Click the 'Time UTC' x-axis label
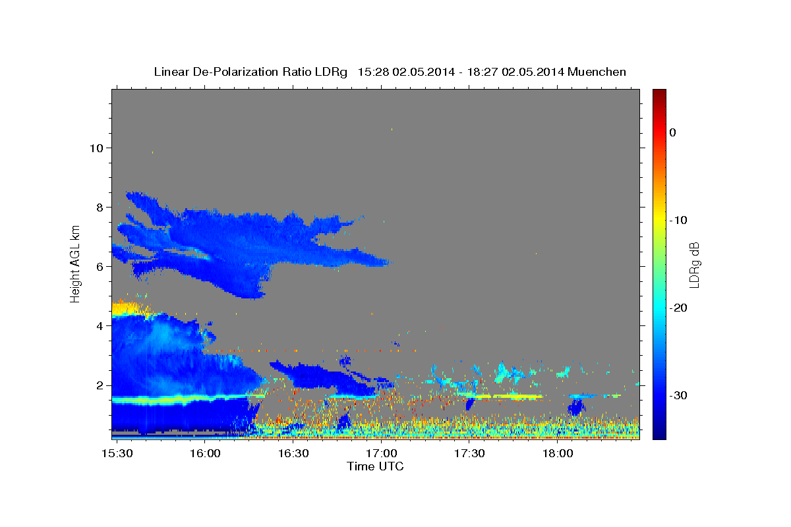Image resolution: width=791 pixels, height=527 pixels. click(375, 466)
